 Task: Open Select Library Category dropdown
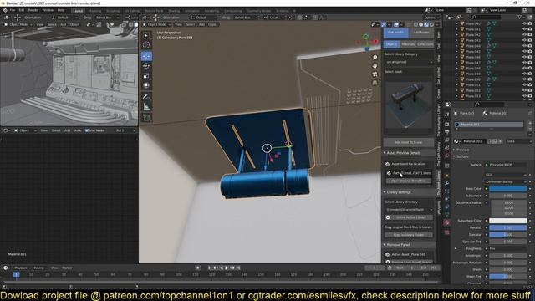(x=409, y=62)
